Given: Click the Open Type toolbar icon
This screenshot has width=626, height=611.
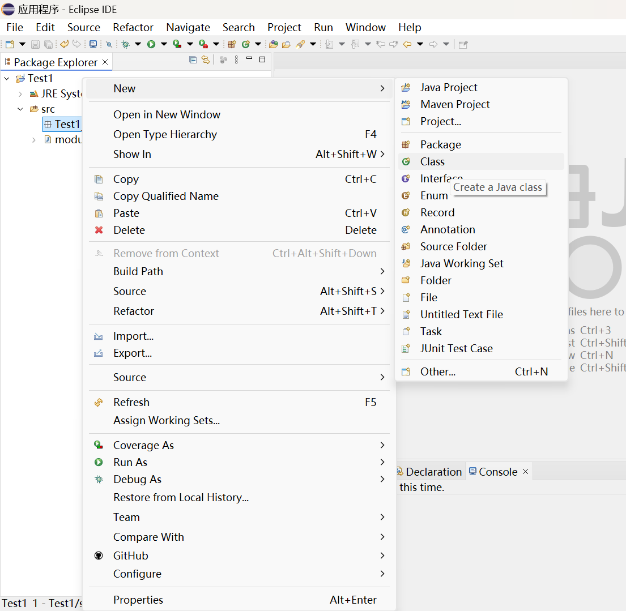Looking at the screenshot, I should (274, 44).
